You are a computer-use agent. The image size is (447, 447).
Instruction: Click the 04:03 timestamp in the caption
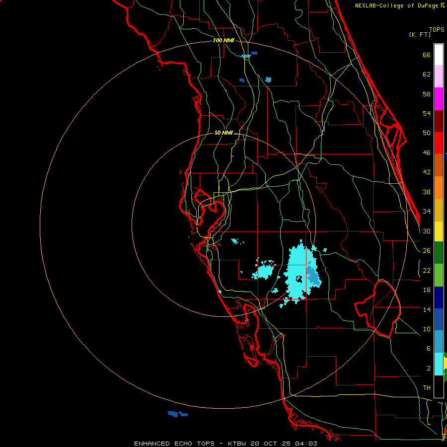(306, 444)
